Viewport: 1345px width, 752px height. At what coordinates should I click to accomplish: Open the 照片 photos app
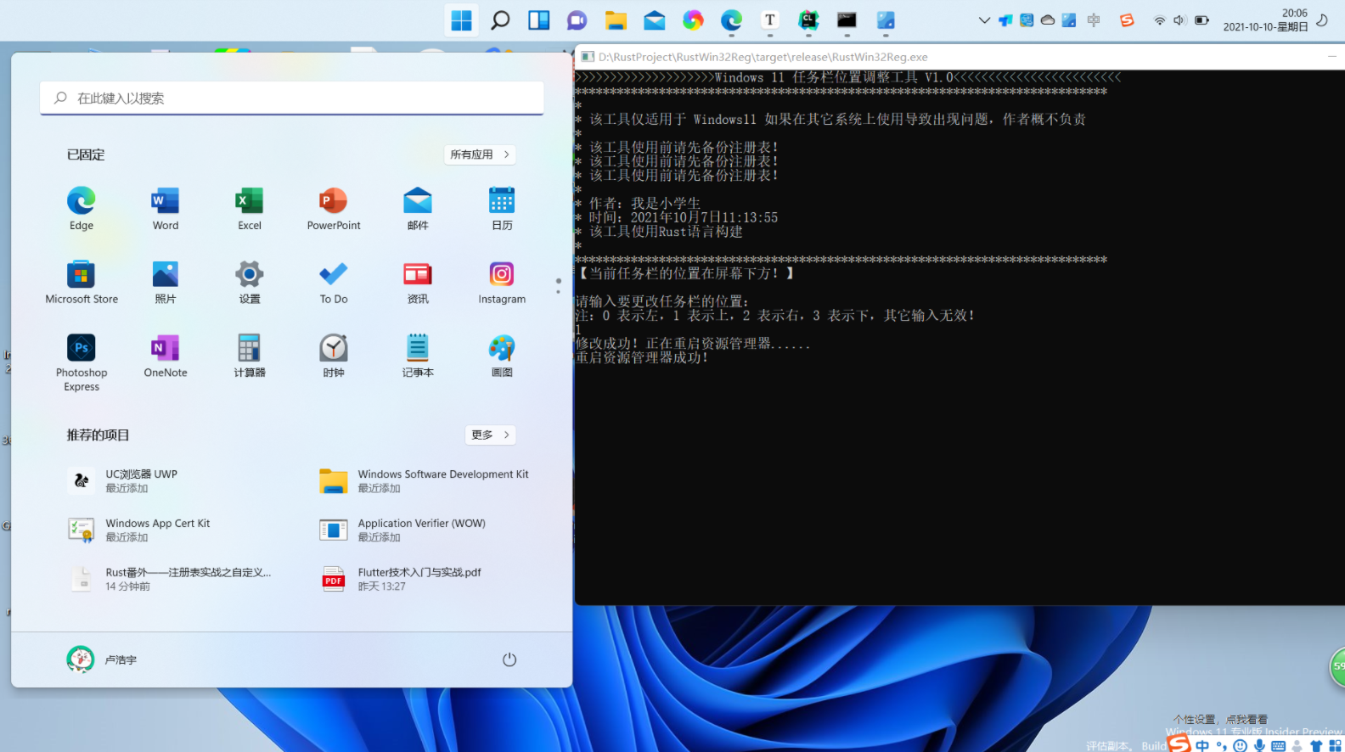click(x=166, y=283)
